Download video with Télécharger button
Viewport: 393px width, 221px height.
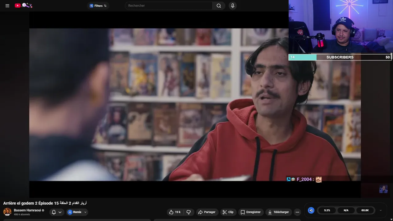278,212
